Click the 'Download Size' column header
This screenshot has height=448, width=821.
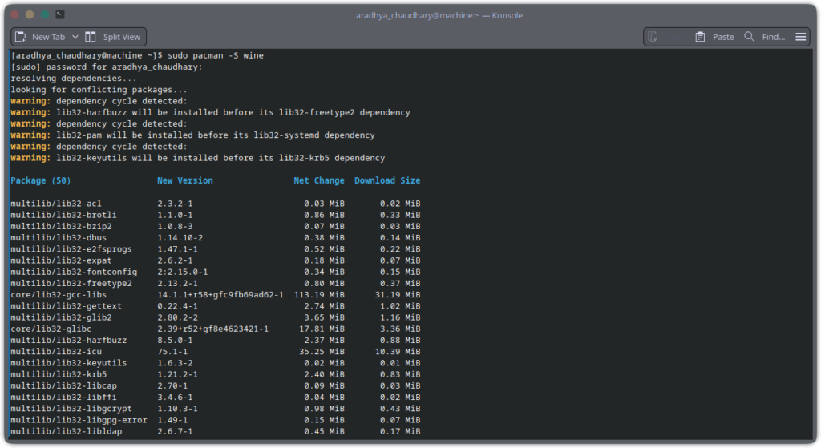click(x=387, y=180)
